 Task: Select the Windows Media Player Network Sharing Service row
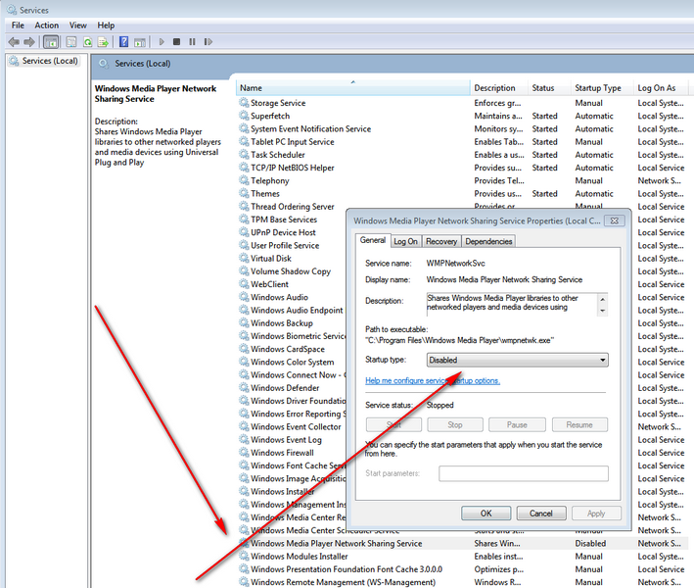pos(462,543)
